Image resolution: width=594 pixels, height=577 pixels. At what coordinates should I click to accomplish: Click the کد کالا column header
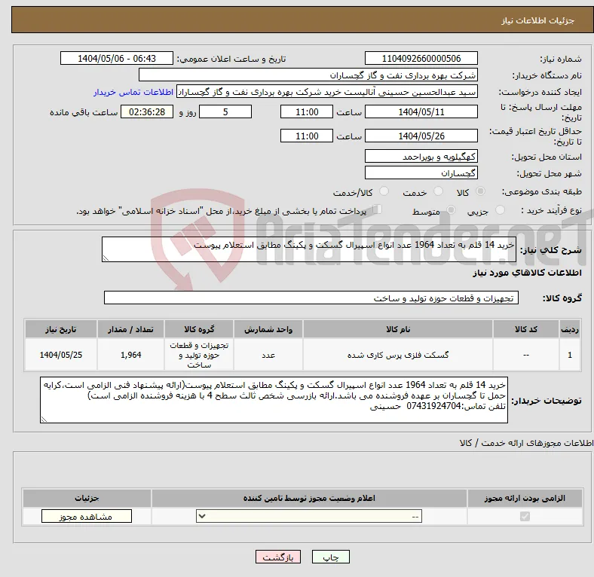coord(526,329)
